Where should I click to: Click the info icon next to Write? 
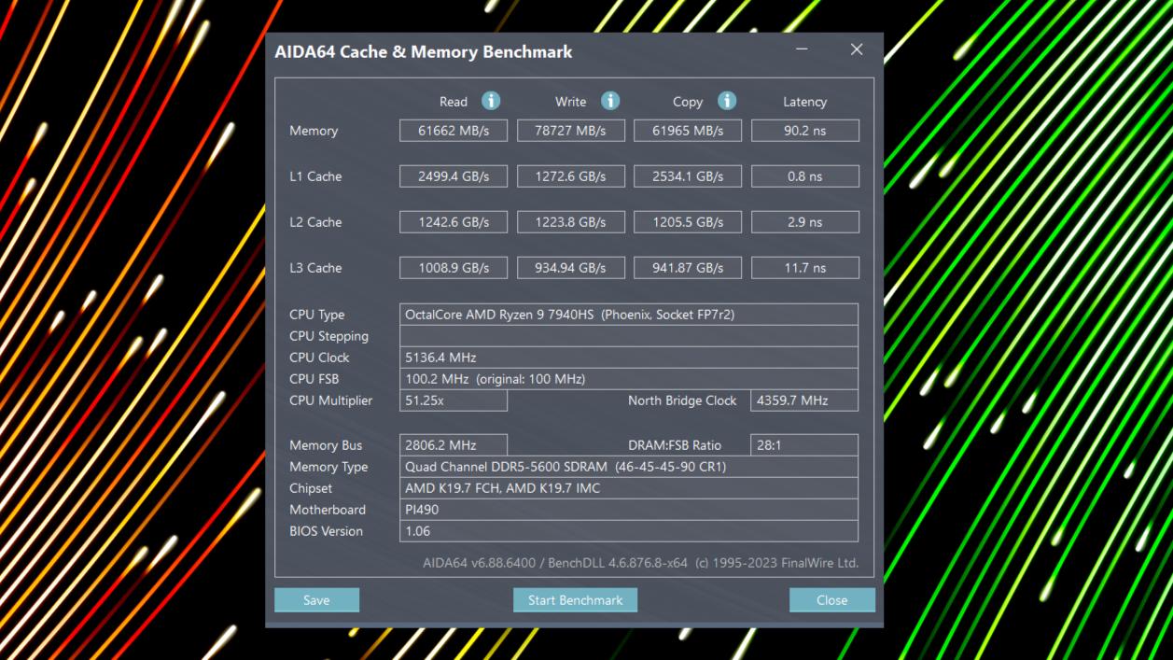click(610, 101)
